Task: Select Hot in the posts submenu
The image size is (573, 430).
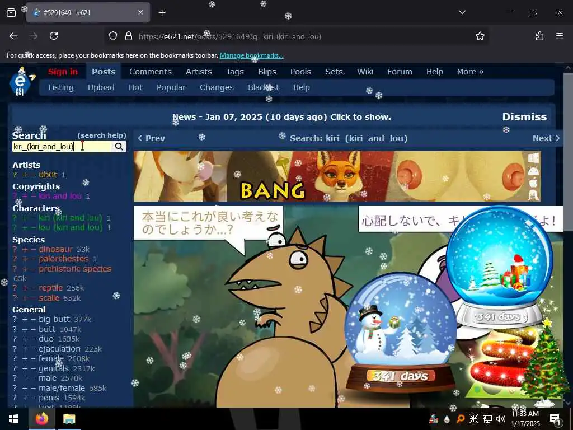Action: [135, 87]
